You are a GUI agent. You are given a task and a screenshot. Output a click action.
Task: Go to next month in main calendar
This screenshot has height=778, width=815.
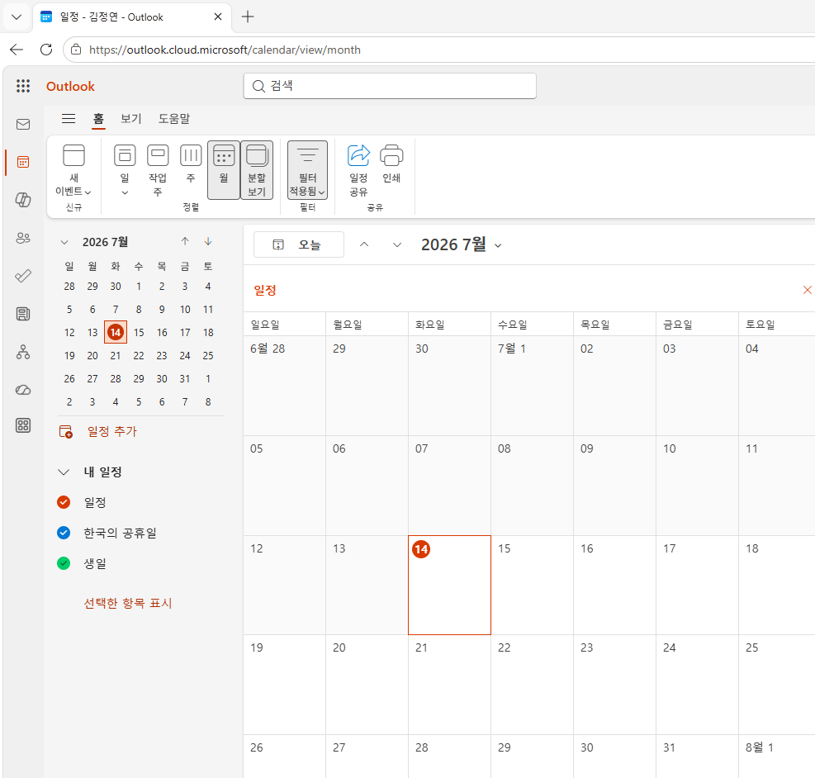click(x=397, y=244)
